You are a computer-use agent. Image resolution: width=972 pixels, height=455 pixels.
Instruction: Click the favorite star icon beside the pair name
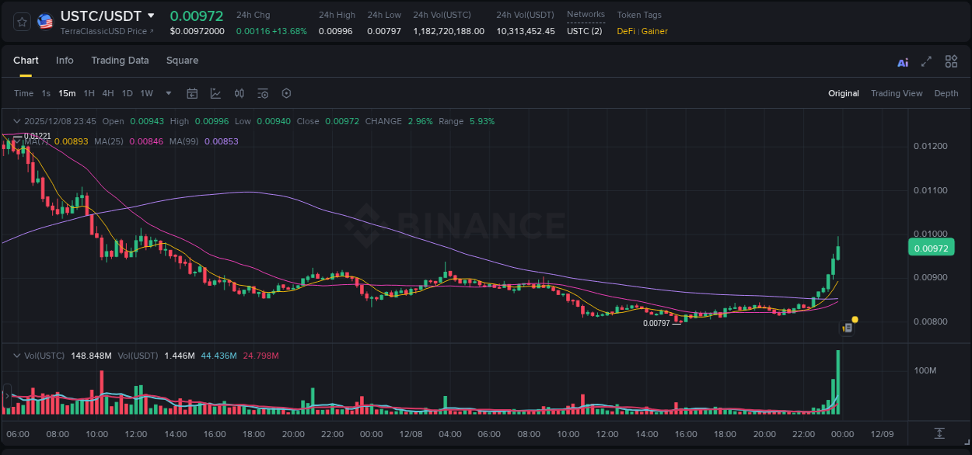pyautogui.click(x=22, y=22)
